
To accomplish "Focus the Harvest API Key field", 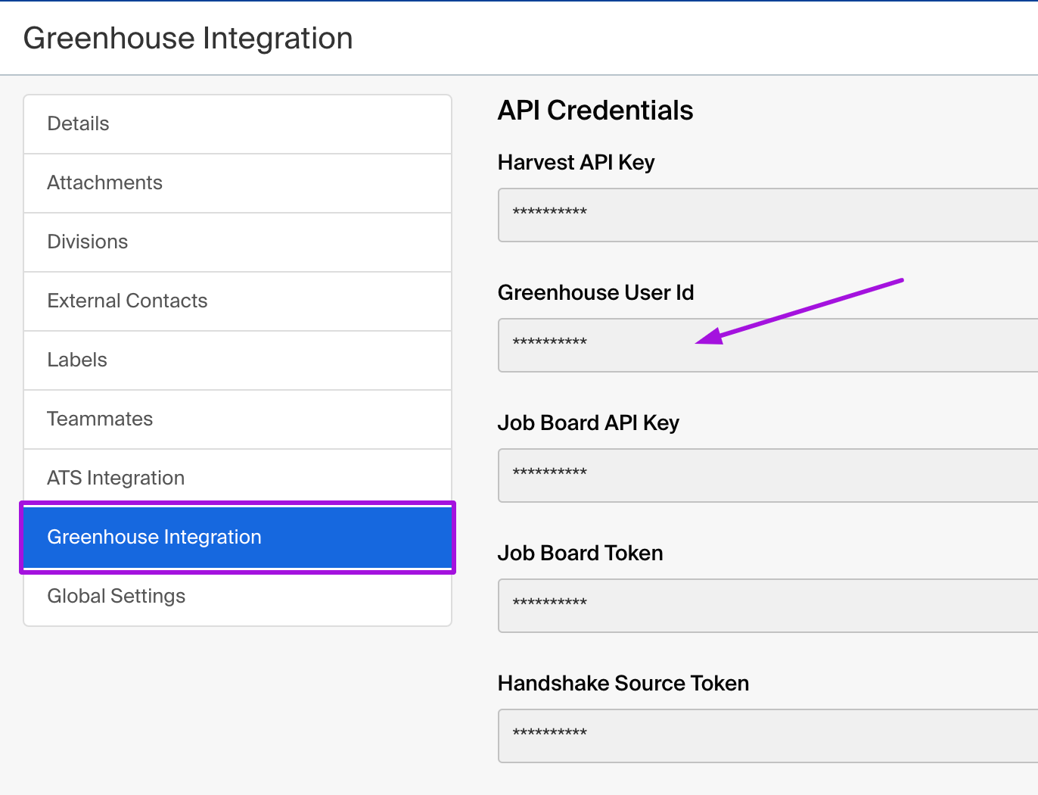I will click(768, 215).
